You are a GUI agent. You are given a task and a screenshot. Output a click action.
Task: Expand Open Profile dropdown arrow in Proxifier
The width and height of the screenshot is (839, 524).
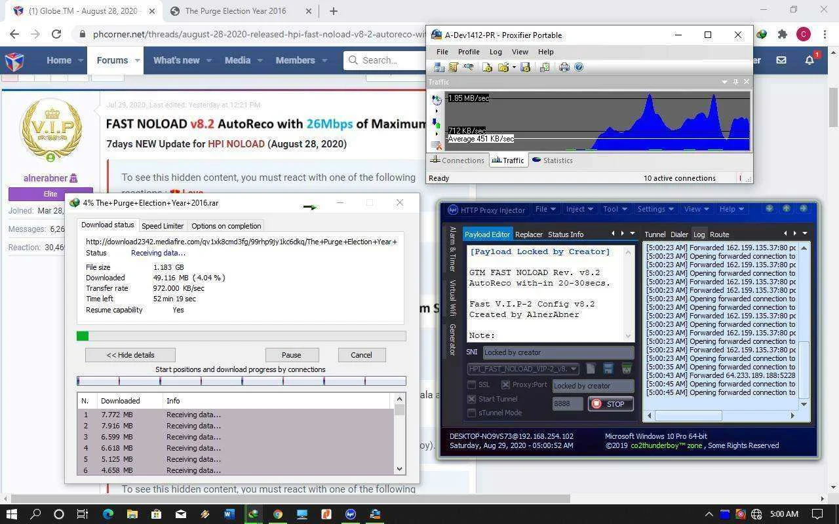(513, 67)
